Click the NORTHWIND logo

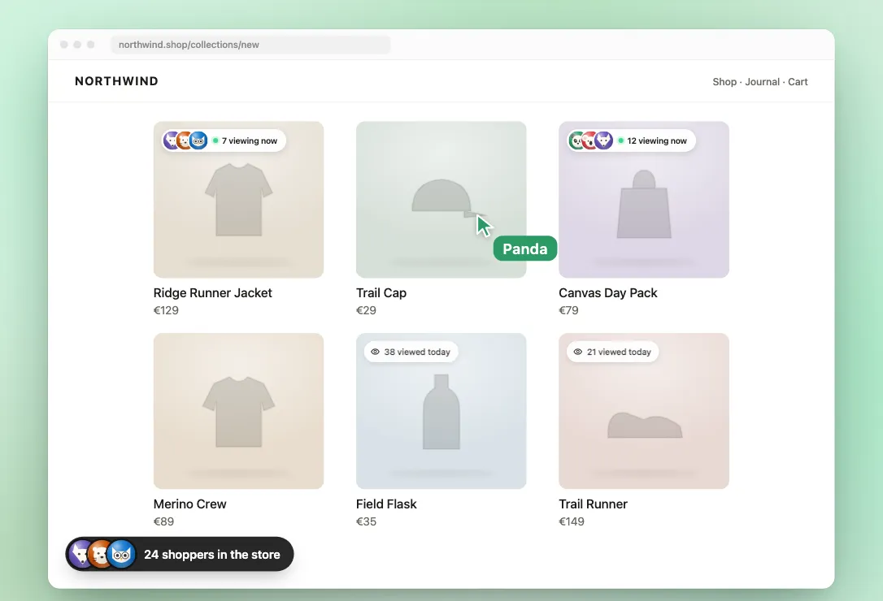116,81
